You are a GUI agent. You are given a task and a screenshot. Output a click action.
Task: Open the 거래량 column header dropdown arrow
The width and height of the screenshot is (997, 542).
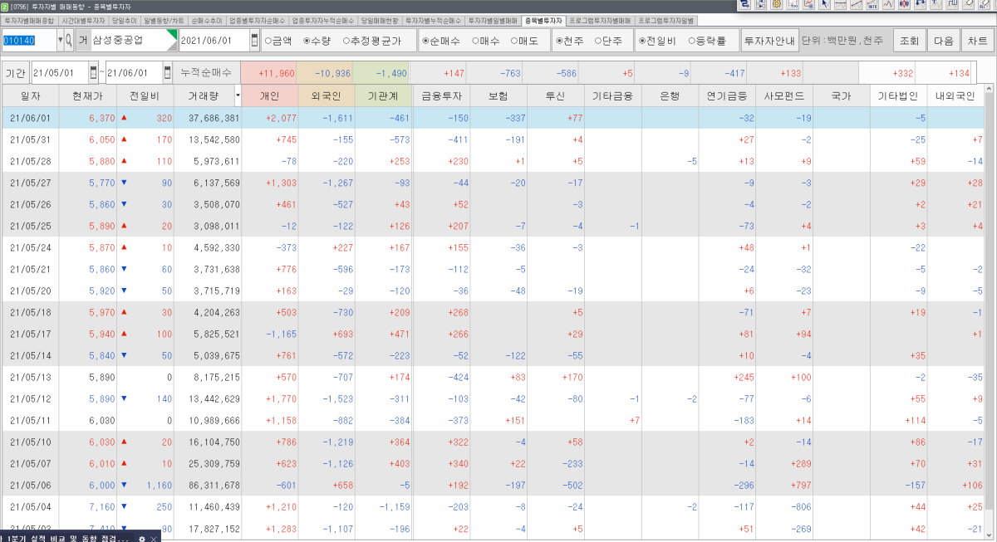[x=238, y=95]
